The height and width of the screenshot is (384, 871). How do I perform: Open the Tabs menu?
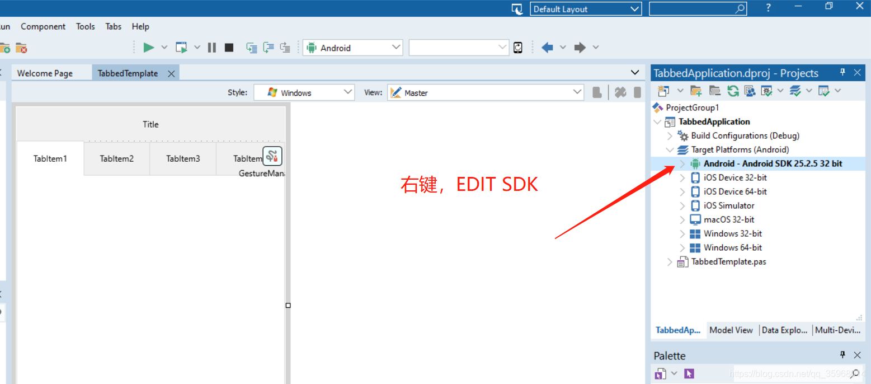tap(114, 26)
